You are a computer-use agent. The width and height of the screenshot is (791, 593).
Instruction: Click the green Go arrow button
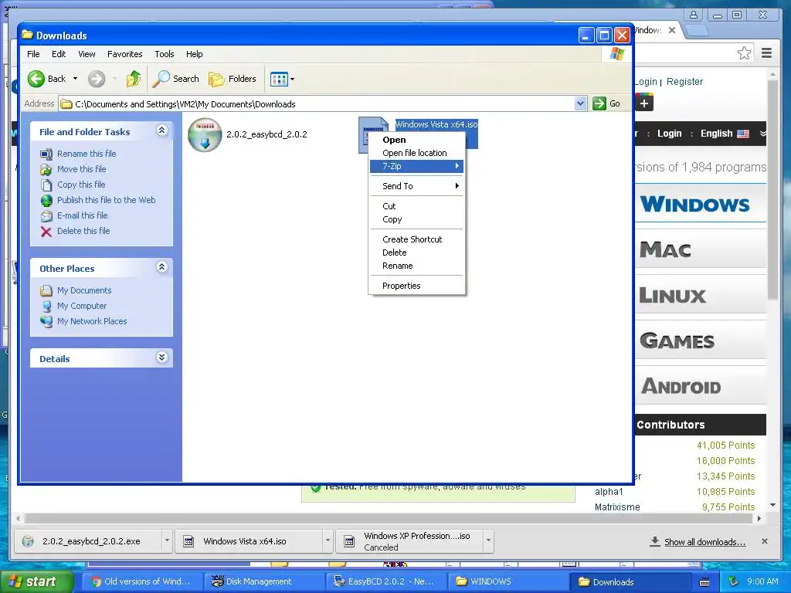(599, 103)
